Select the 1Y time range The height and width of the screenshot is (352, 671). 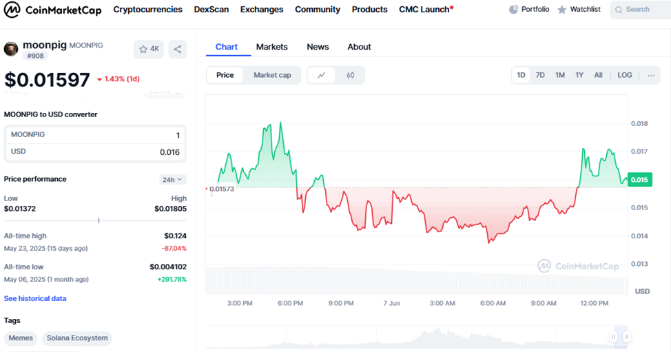(x=579, y=75)
